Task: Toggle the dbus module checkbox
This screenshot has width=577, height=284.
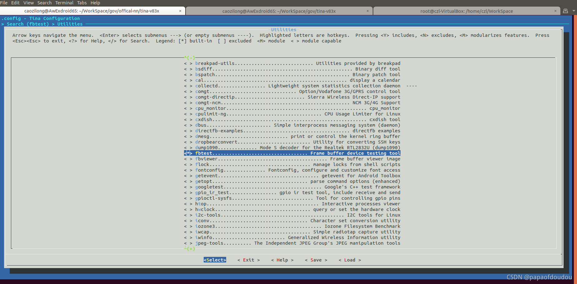Action: click(x=188, y=125)
